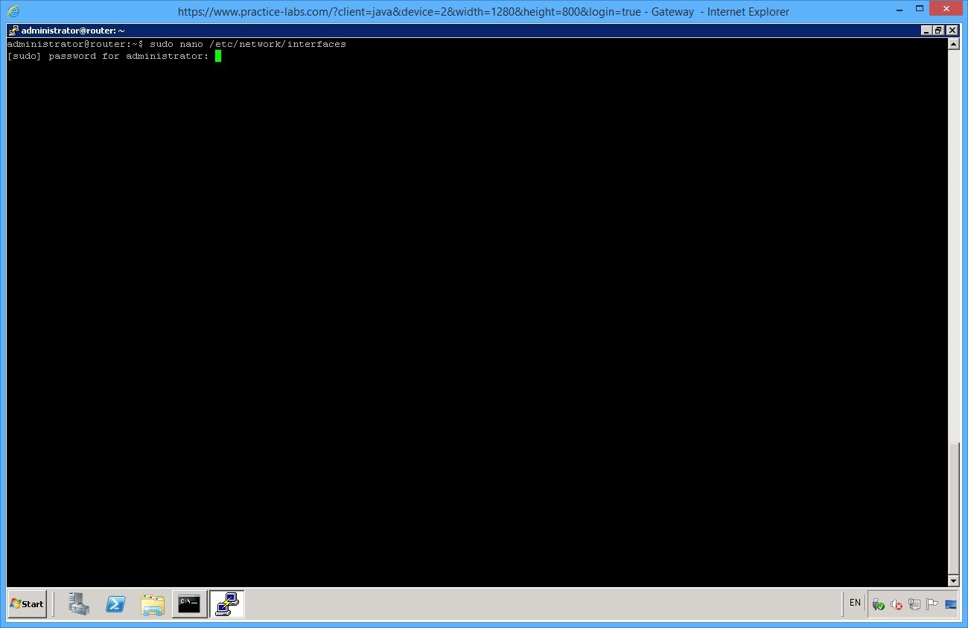Image resolution: width=968 pixels, height=628 pixels.
Task: Open the EN language input selector
Action: pos(854,603)
